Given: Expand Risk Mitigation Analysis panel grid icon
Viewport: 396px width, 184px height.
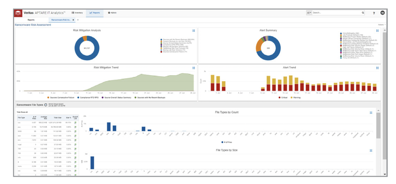Looking at the screenshot, I should [x=194, y=31].
